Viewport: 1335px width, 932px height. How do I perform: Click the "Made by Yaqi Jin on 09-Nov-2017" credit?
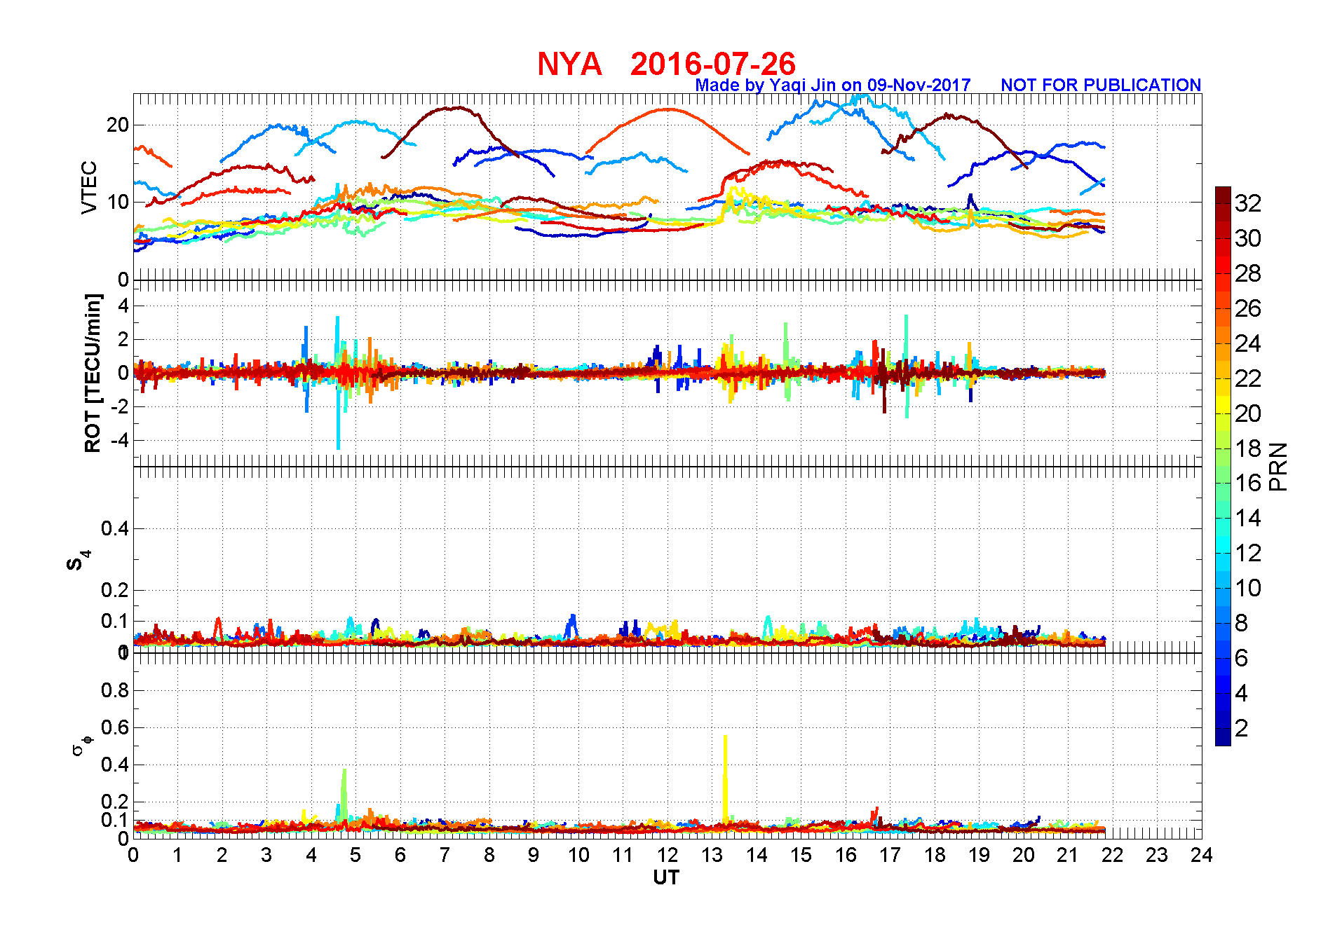click(833, 85)
